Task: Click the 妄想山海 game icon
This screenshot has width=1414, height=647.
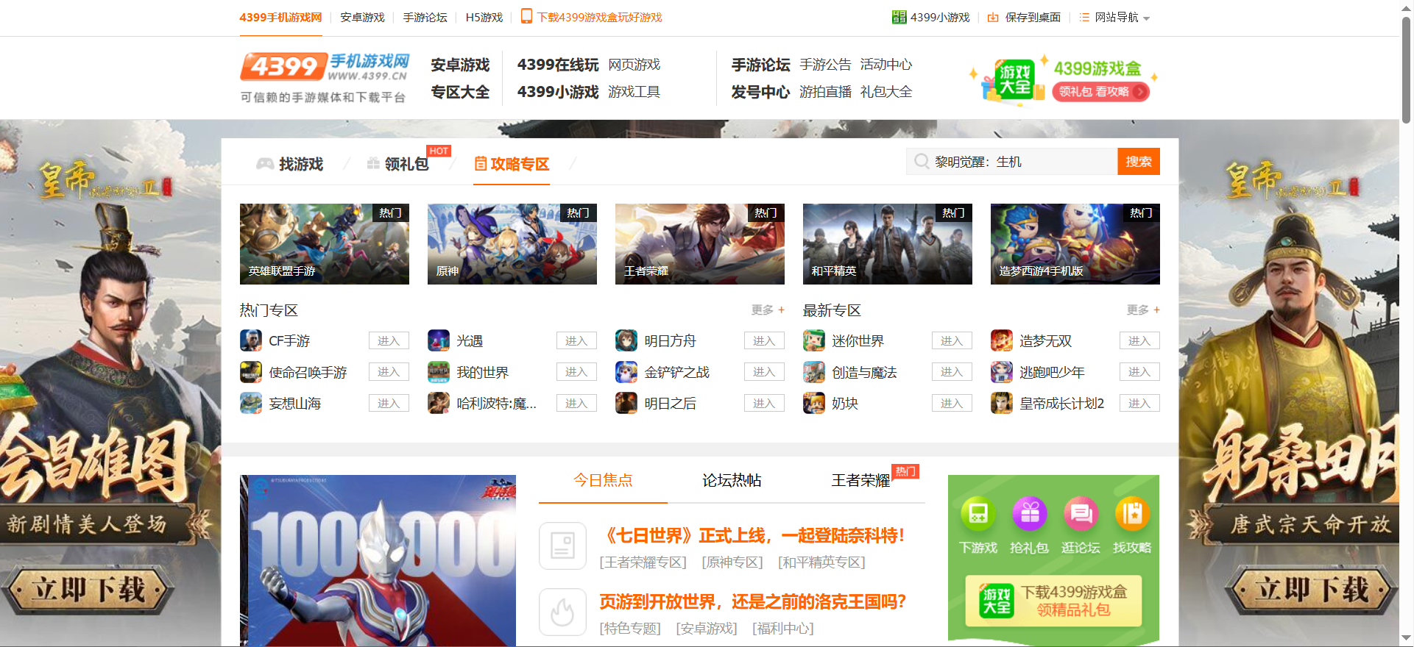Action: point(251,403)
